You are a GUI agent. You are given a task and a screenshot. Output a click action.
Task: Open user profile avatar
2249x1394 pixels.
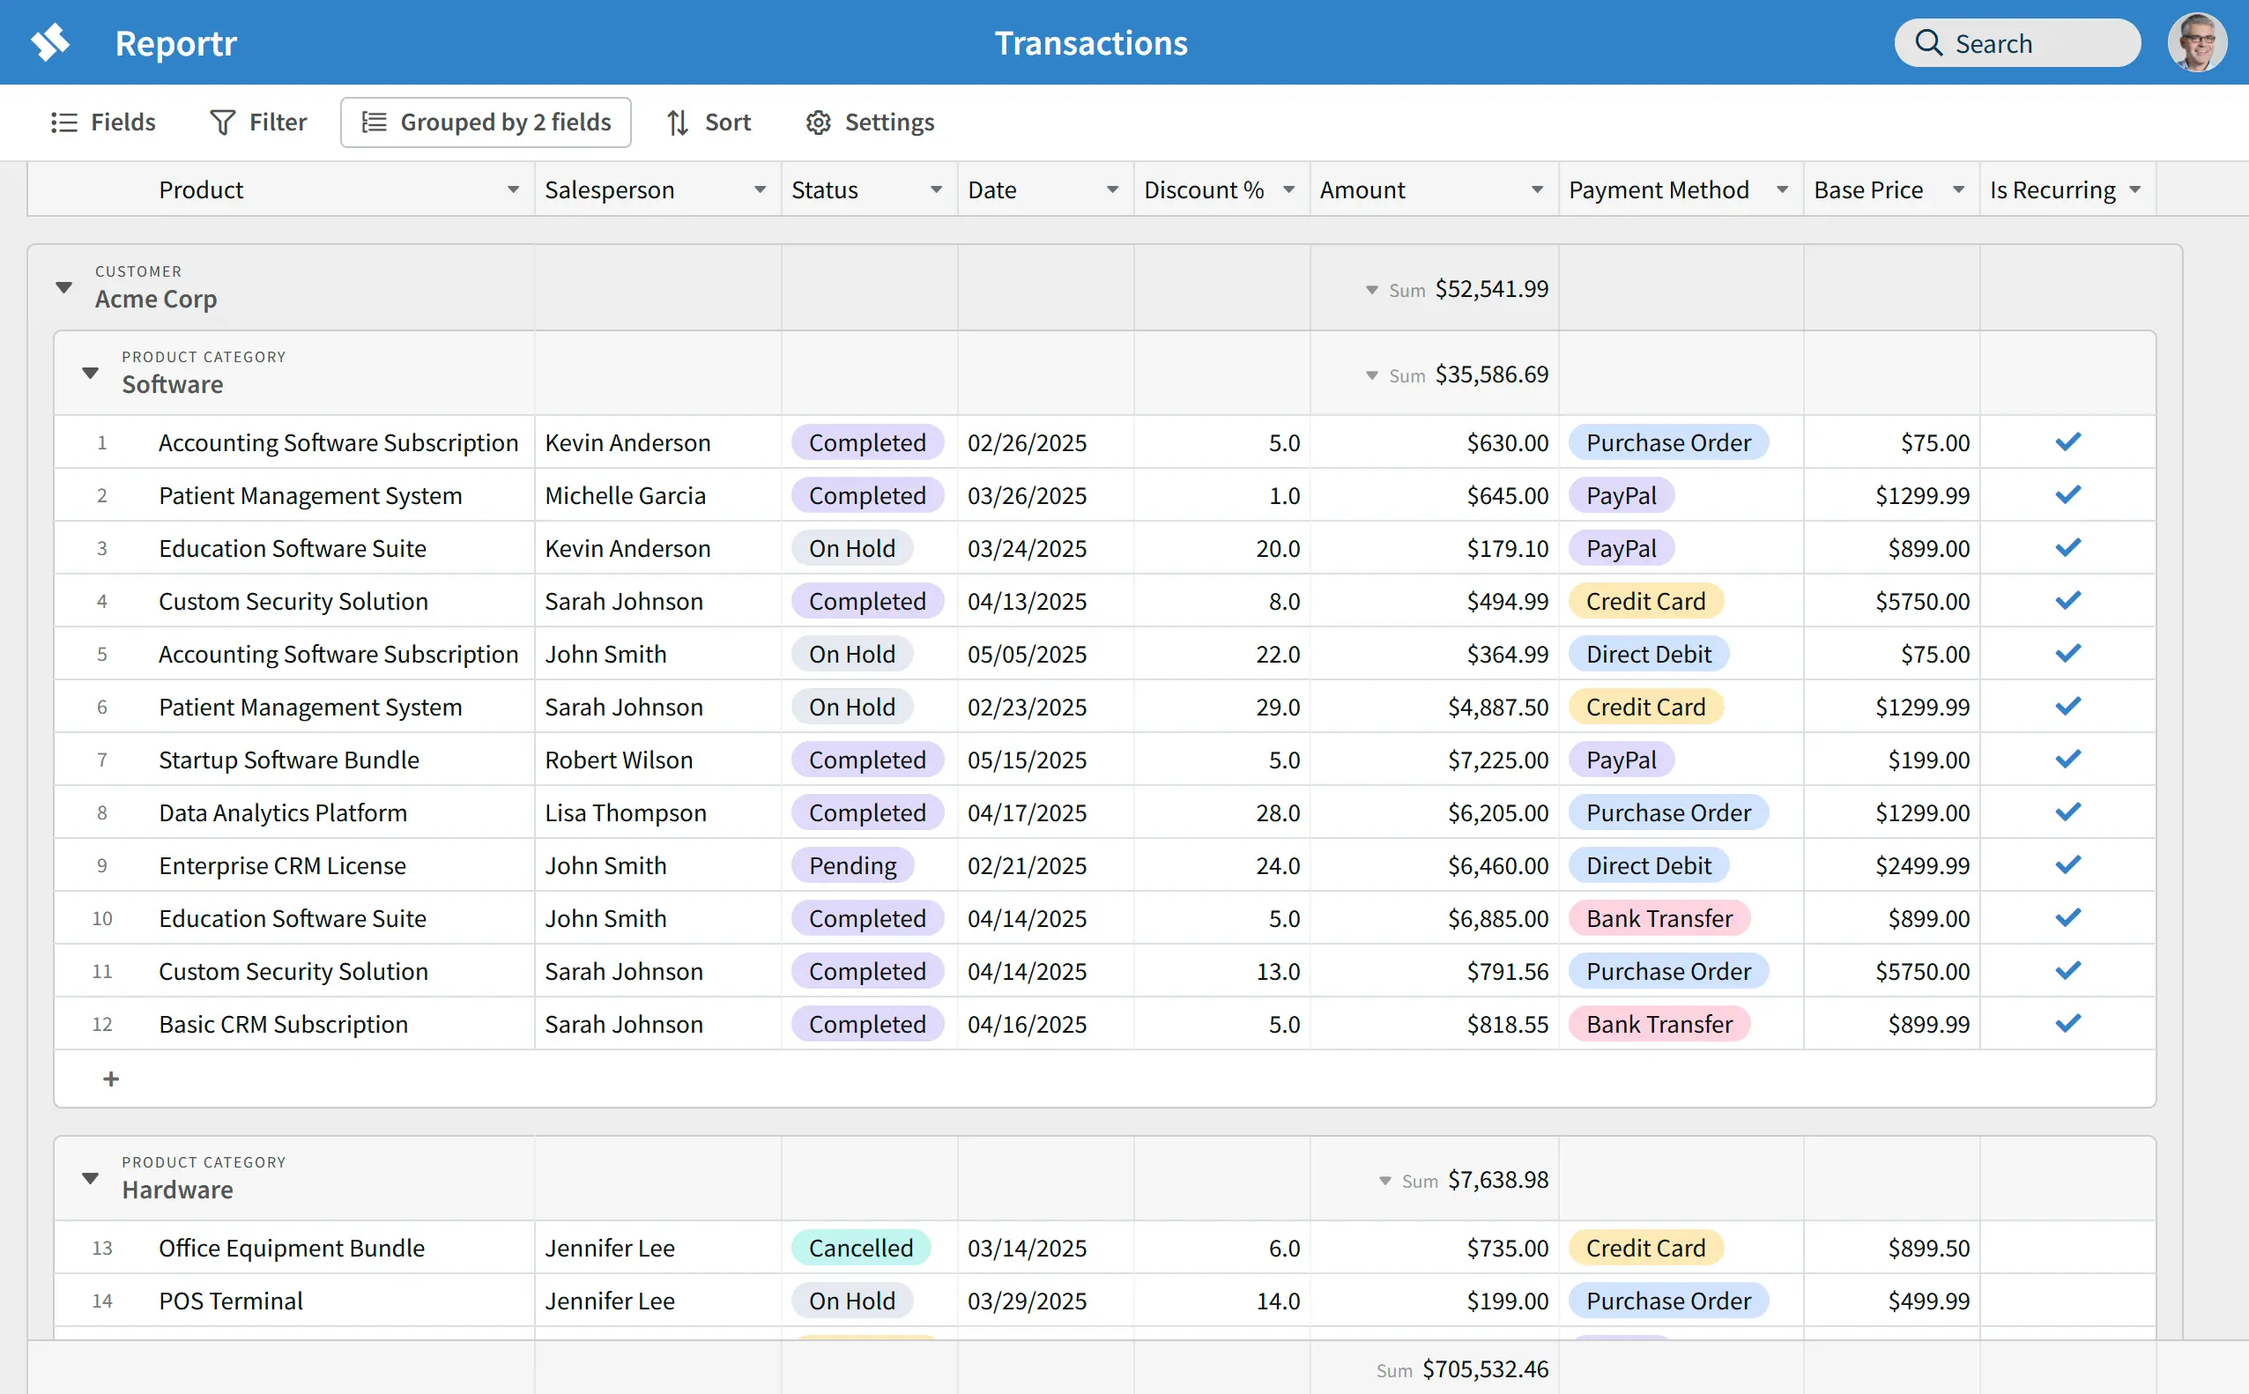pyautogui.click(x=2196, y=42)
